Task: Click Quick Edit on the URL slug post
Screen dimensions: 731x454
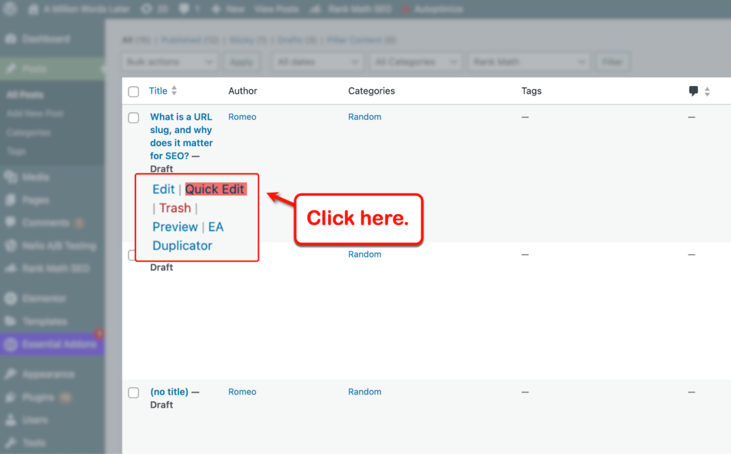Action: [215, 189]
